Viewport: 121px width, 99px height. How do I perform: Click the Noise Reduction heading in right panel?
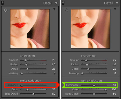[91, 81]
